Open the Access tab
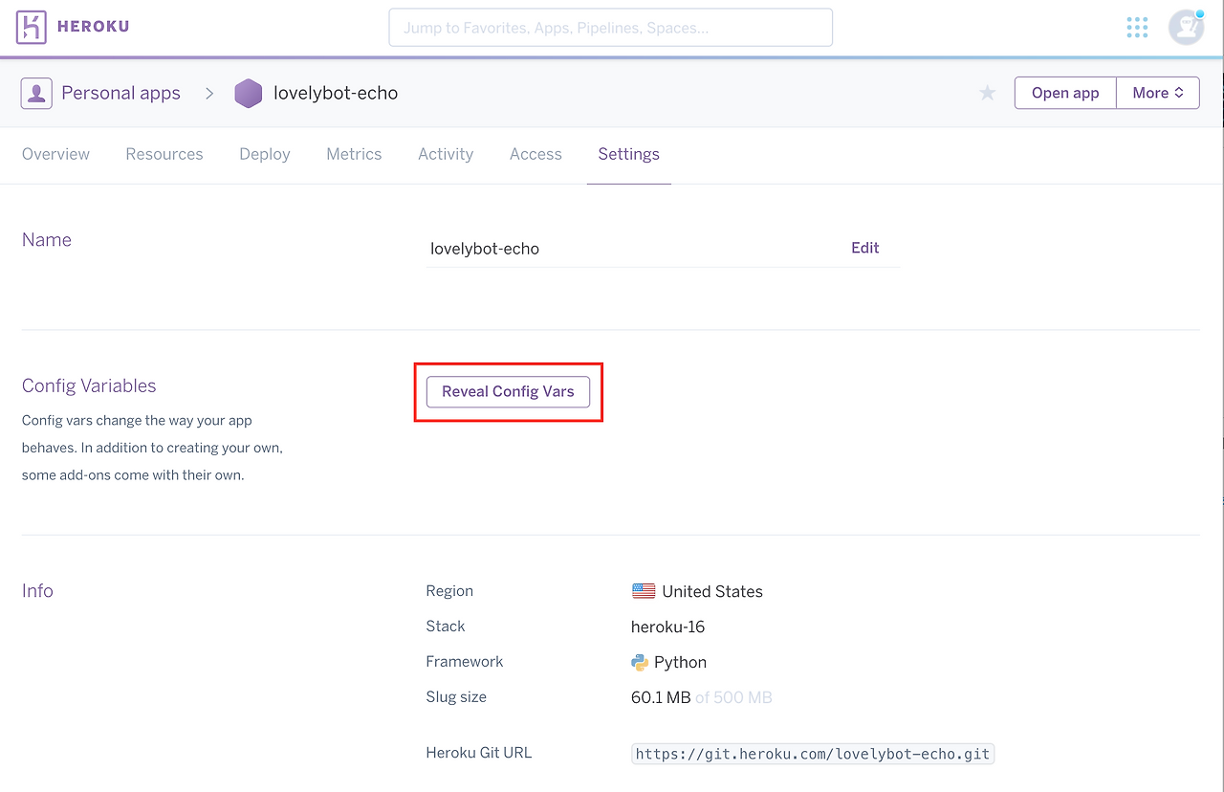 click(x=535, y=154)
